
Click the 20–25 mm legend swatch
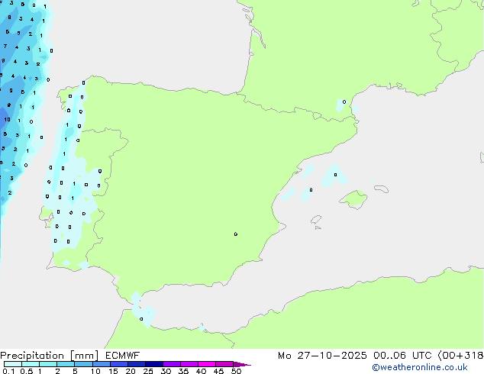tap(137, 364)
